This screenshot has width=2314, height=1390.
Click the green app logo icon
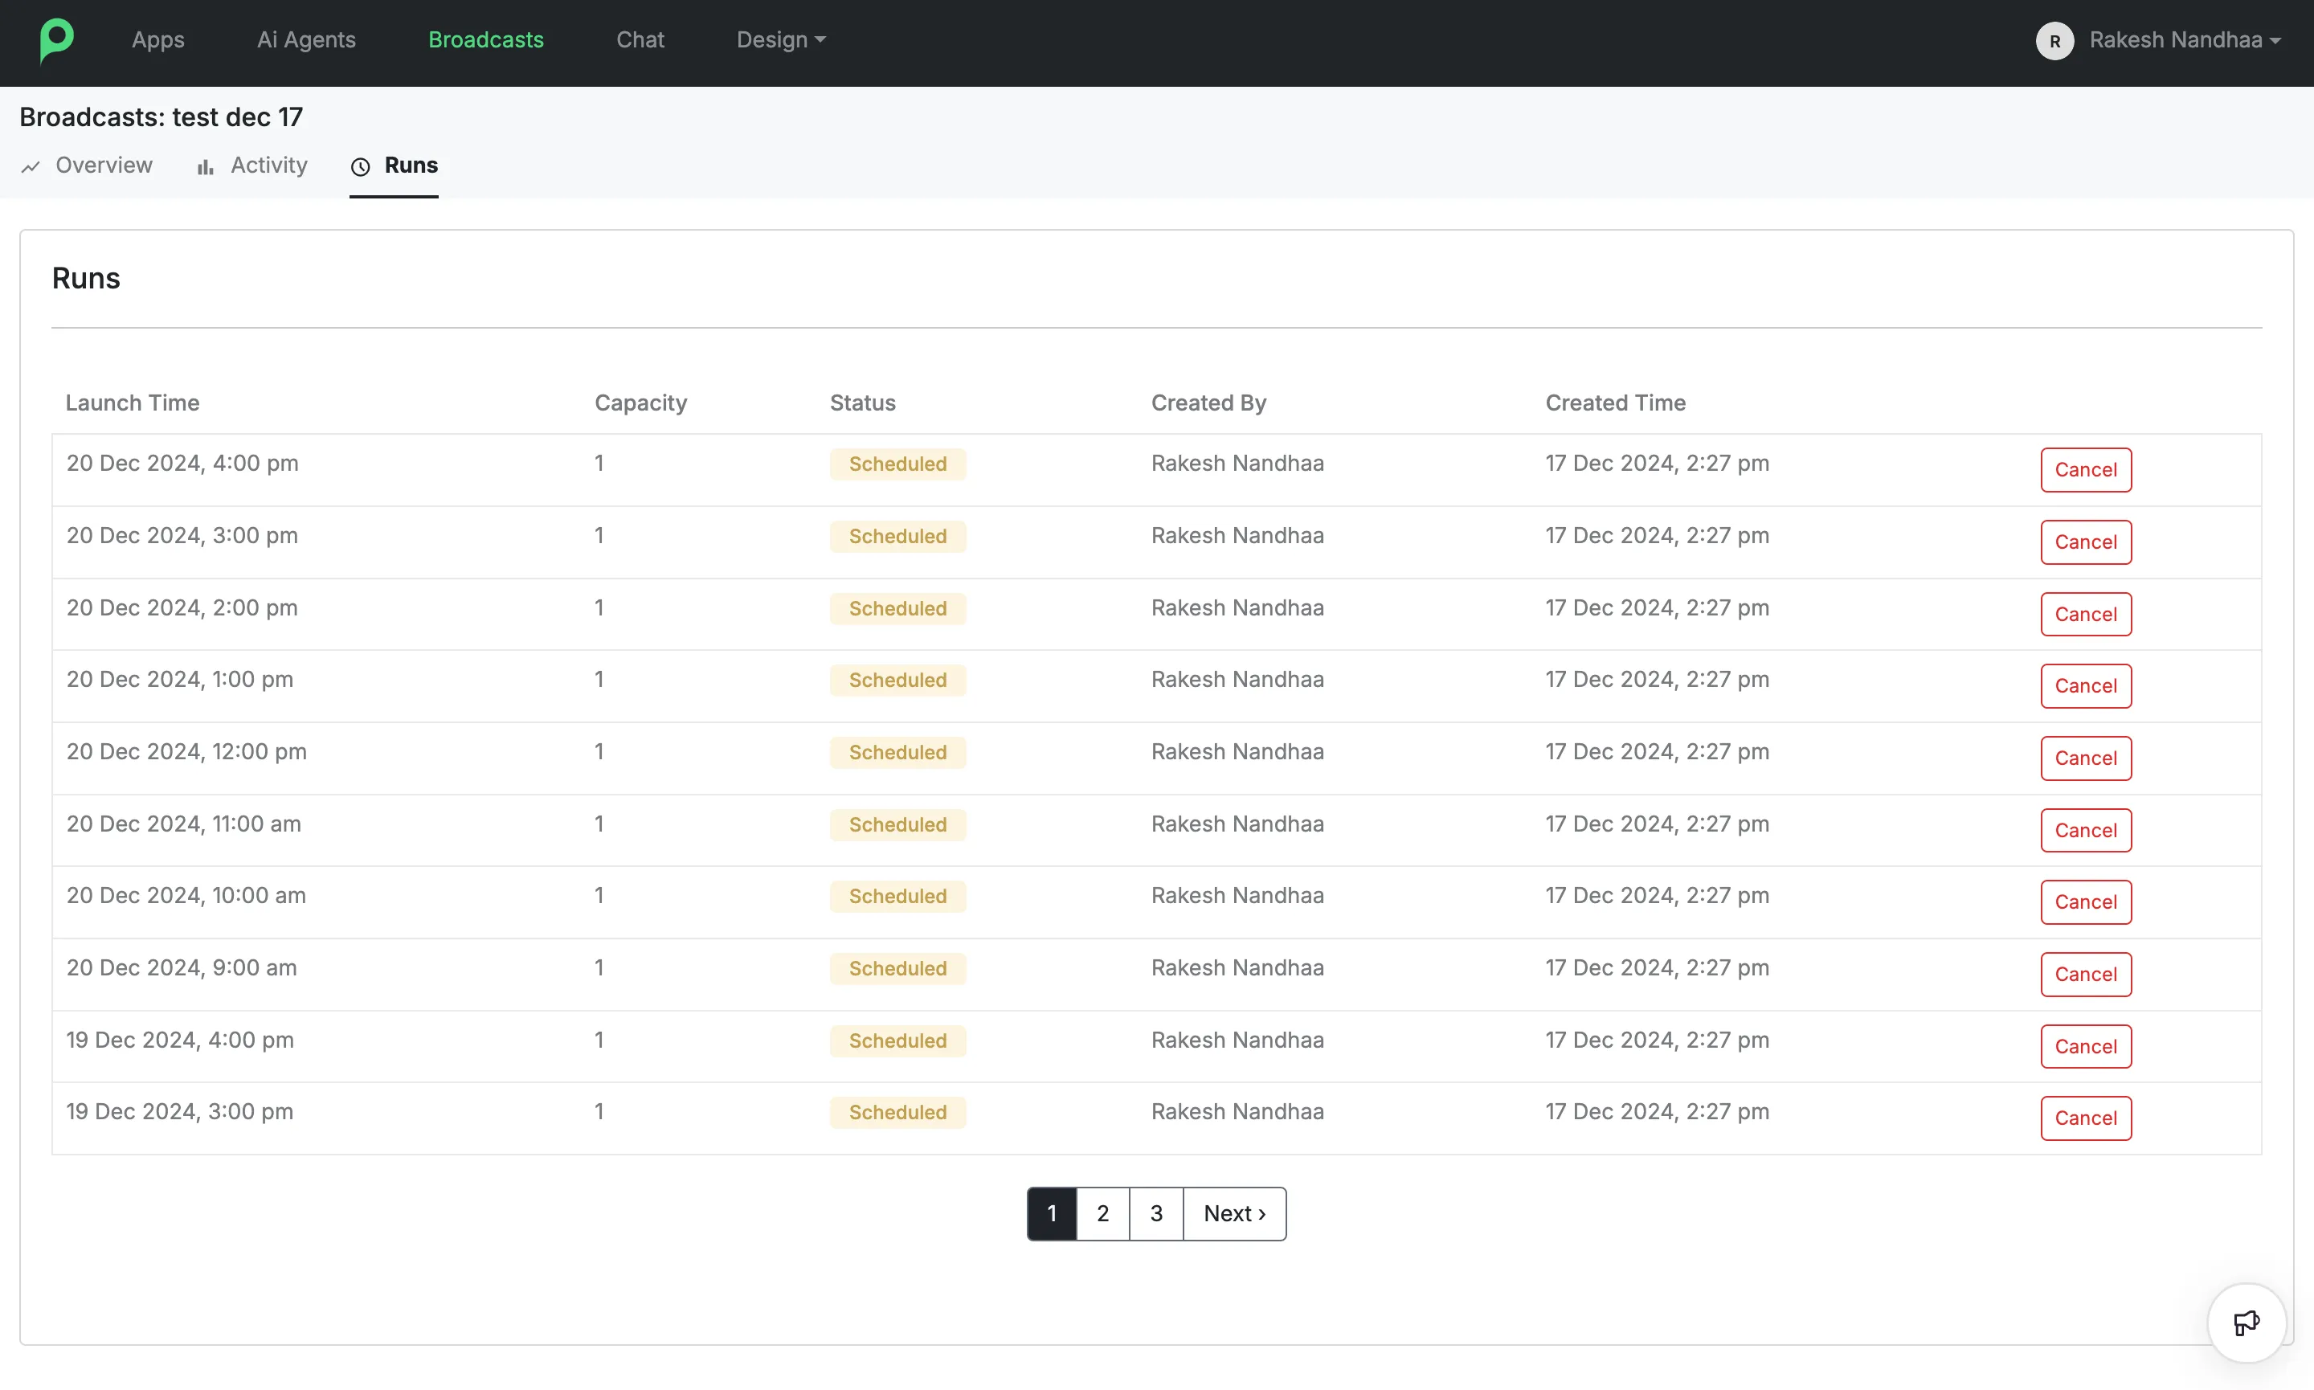tap(56, 40)
